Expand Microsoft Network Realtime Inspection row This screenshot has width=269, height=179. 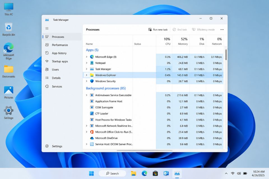(x=87, y=126)
